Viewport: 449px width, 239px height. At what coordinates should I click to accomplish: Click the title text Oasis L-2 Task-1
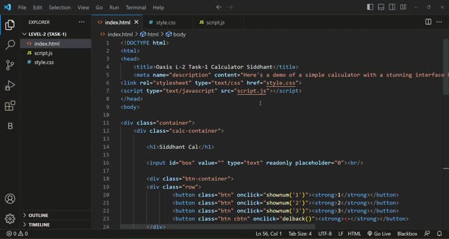181,67
